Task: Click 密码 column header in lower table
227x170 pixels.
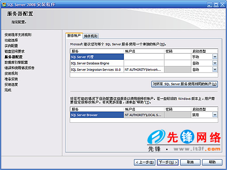Action: 178,109
